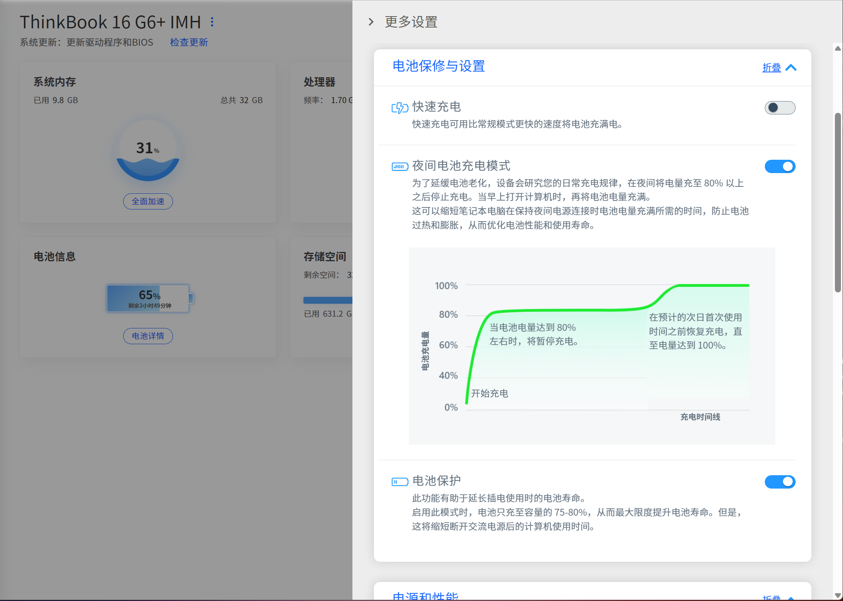Click the 剩余3小时49分钟 battery time text
Image resolution: width=843 pixels, height=601 pixels.
(x=150, y=306)
